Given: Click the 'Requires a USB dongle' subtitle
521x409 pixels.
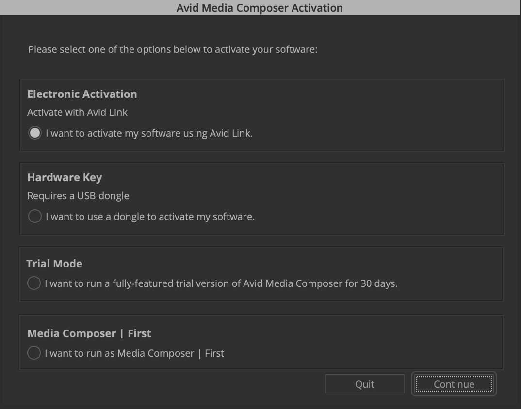Looking at the screenshot, I should tap(78, 196).
